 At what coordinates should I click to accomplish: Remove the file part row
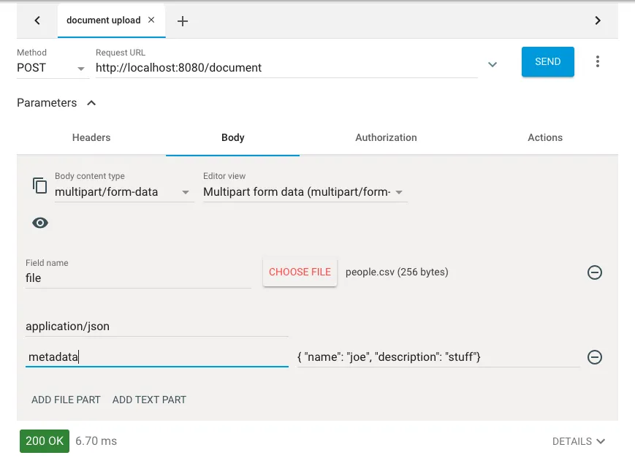(595, 272)
